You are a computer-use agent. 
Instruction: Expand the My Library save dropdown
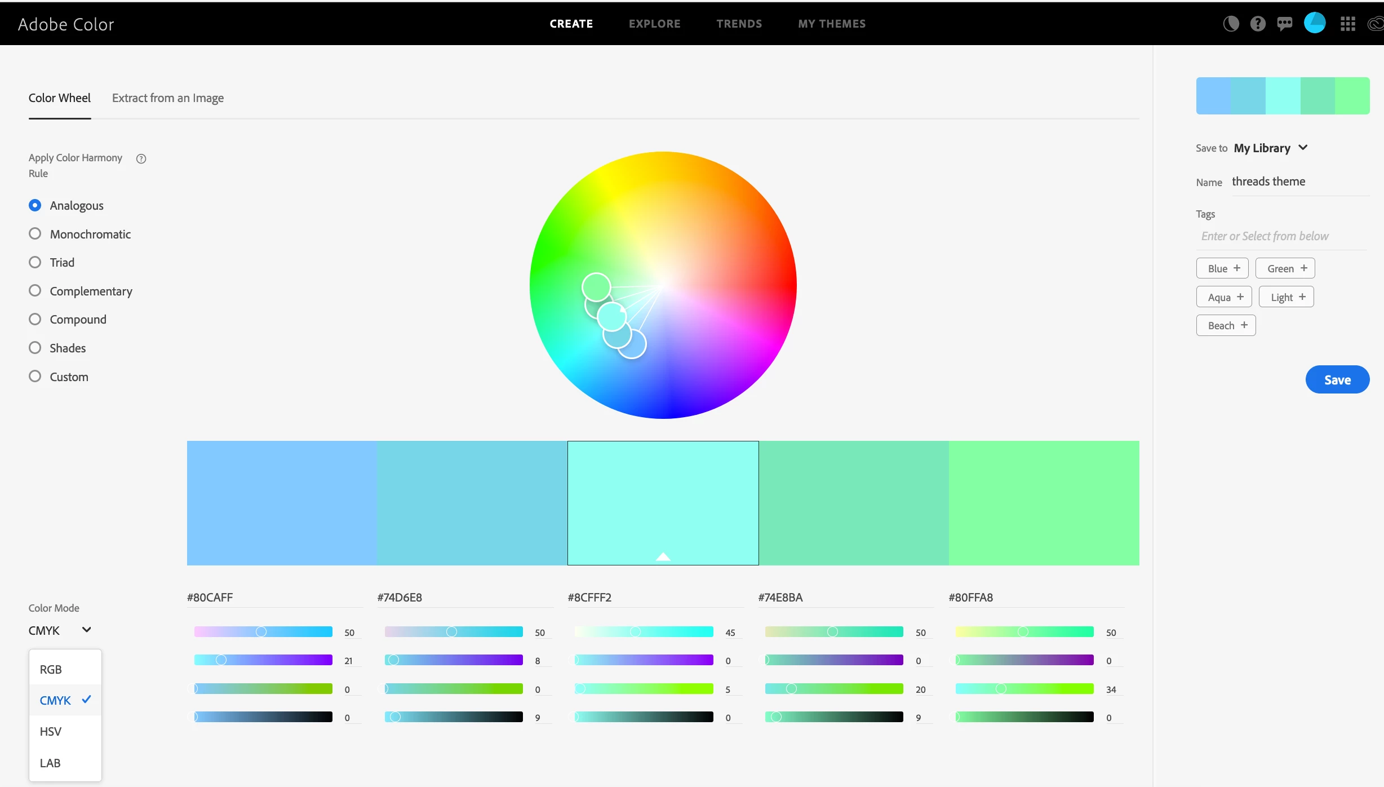point(1271,148)
